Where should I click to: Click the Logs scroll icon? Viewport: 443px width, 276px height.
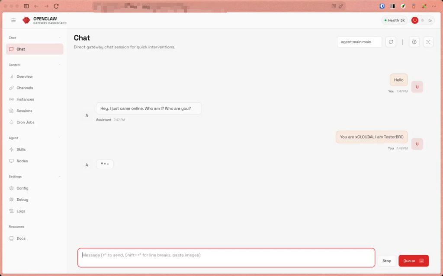(11, 211)
